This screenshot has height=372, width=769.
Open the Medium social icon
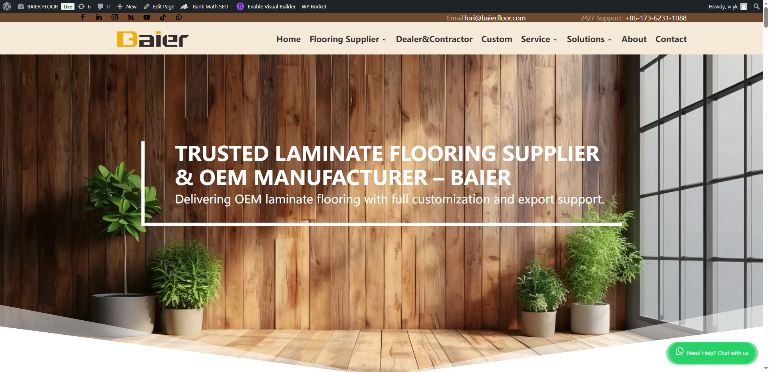(x=131, y=17)
